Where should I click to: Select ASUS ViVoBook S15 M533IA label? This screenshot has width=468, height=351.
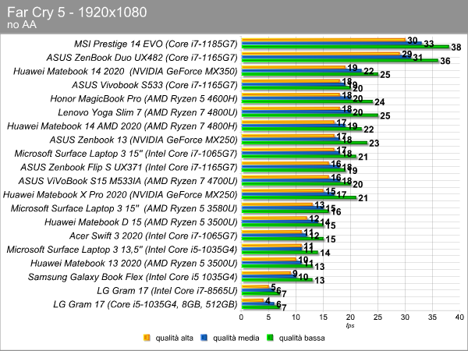click(128, 181)
